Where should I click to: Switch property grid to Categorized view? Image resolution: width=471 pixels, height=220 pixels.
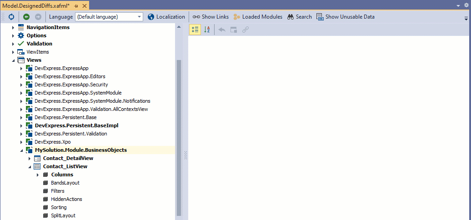tap(195, 30)
